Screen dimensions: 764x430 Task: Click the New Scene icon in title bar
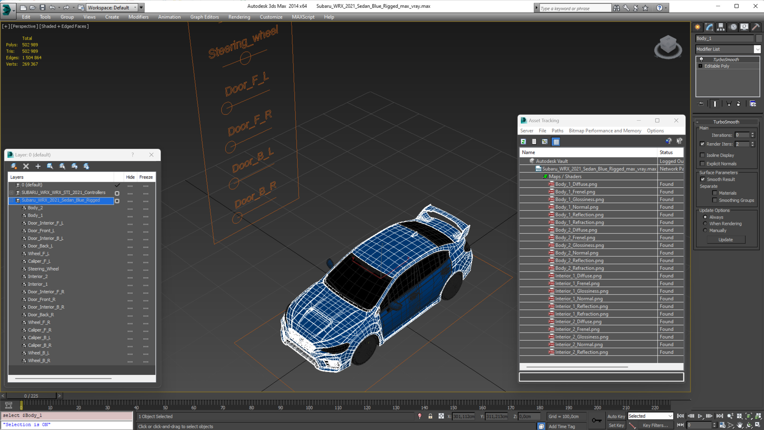(x=23, y=8)
